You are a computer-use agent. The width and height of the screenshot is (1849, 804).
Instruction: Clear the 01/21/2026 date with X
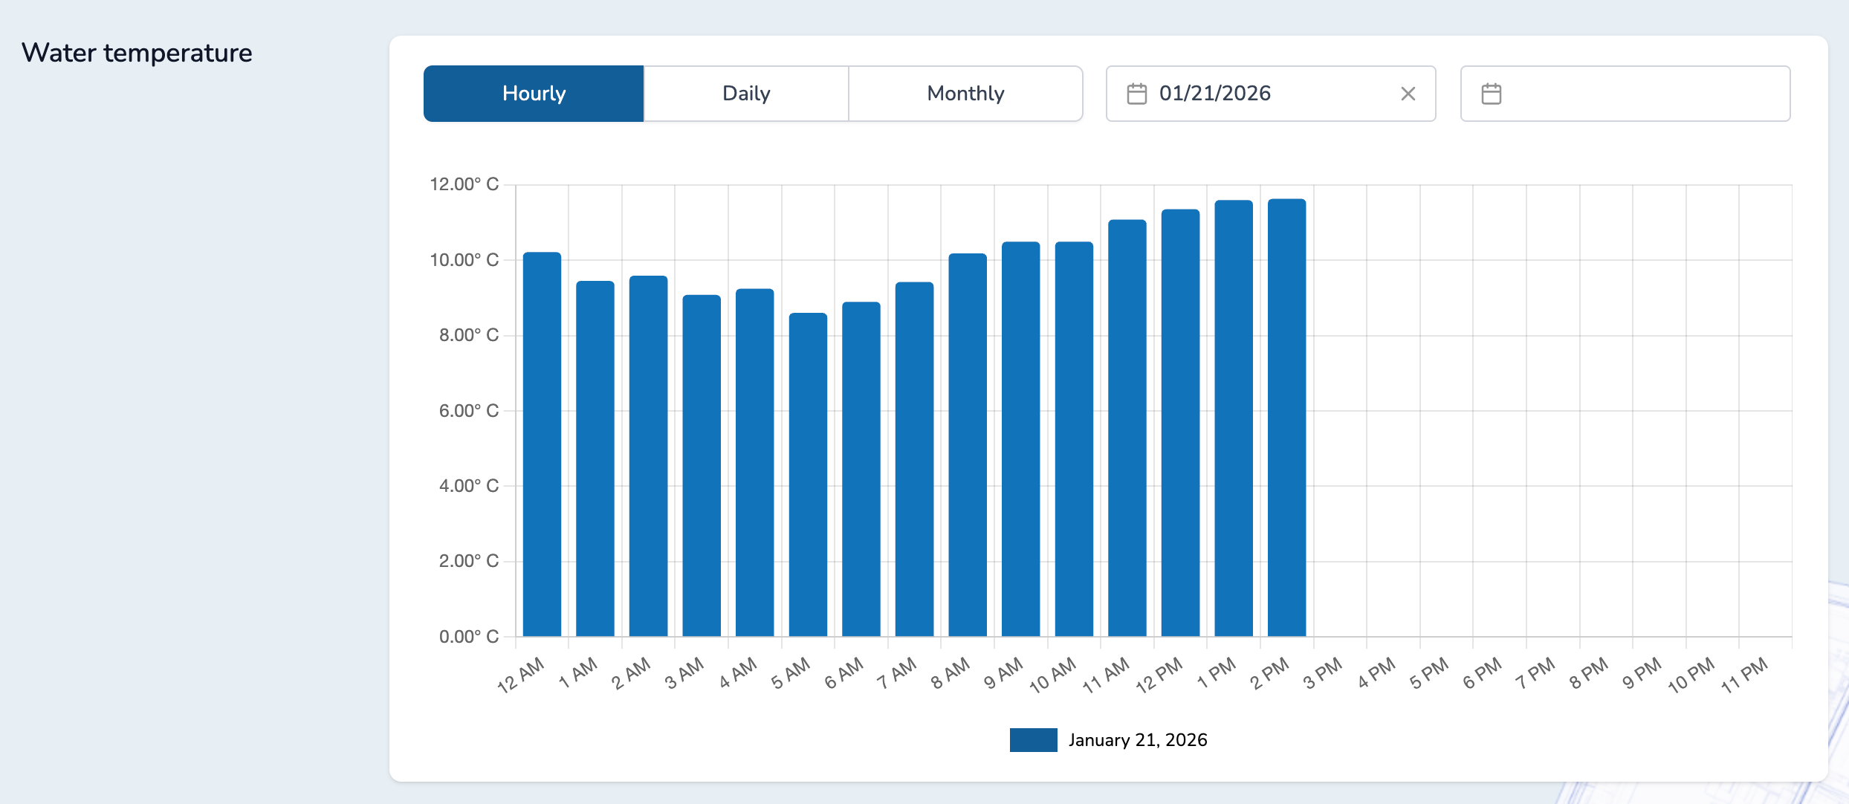1408,94
